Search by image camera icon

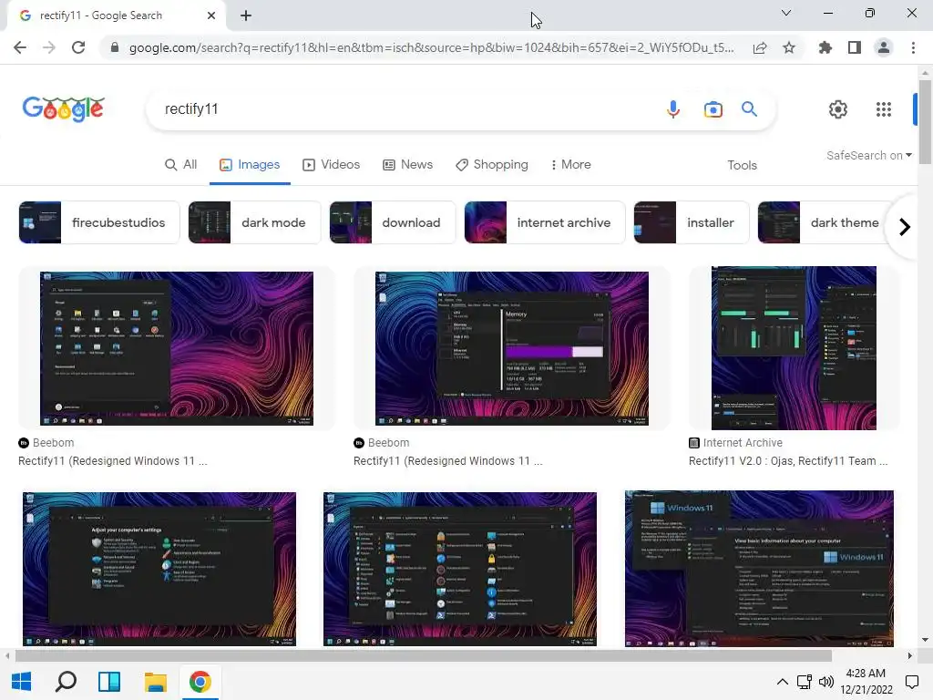(713, 109)
